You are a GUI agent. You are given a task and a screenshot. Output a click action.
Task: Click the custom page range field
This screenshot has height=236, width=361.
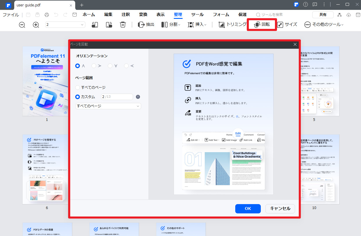coord(117,97)
